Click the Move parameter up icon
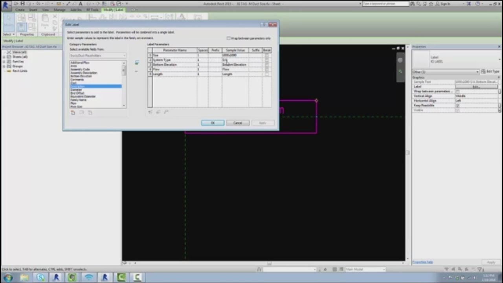The image size is (503, 283). [150, 112]
